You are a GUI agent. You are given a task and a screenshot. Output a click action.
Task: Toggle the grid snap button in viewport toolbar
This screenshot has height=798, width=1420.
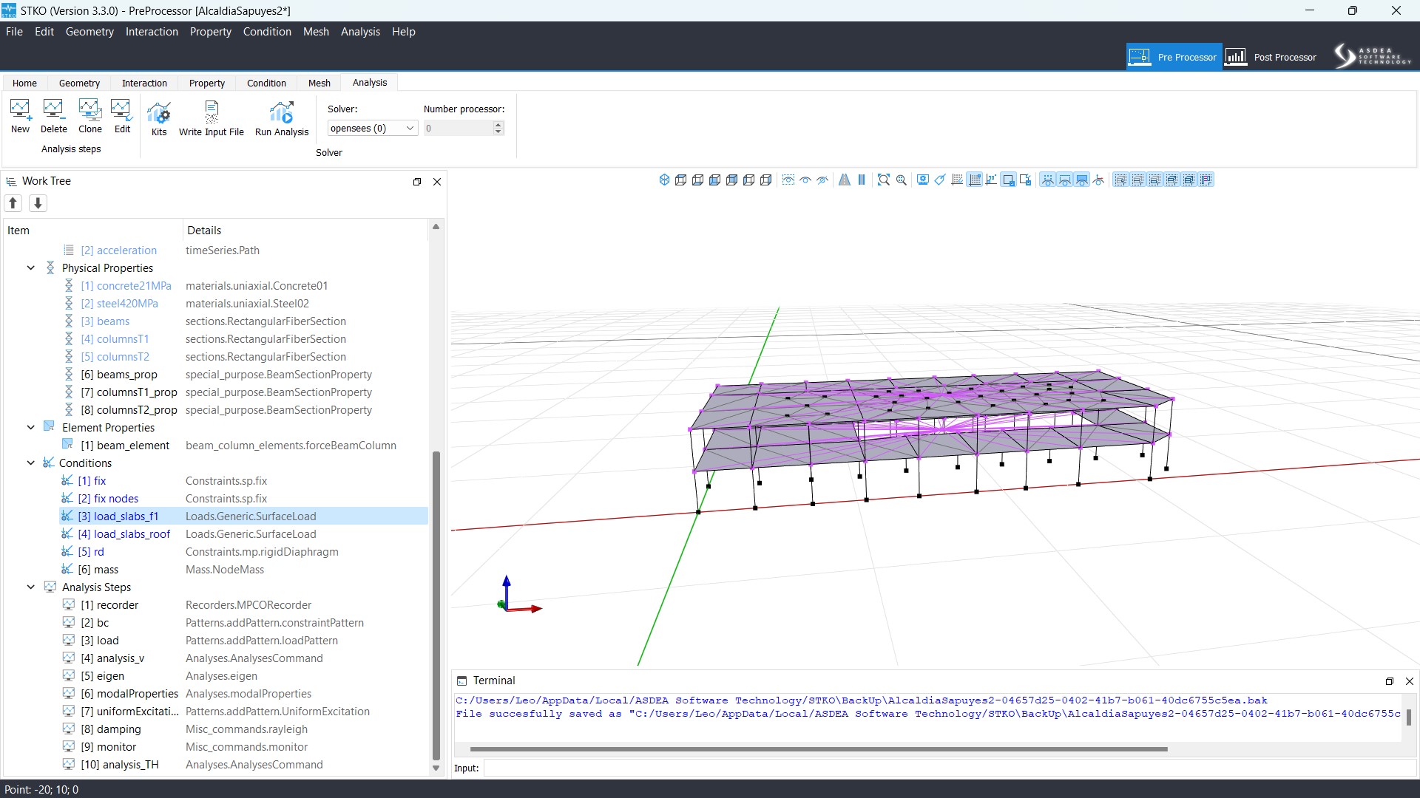(975, 180)
